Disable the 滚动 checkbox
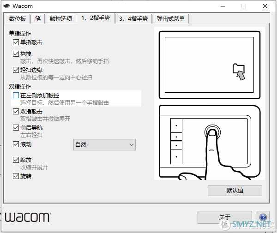This screenshot has height=233, width=277. point(16,144)
